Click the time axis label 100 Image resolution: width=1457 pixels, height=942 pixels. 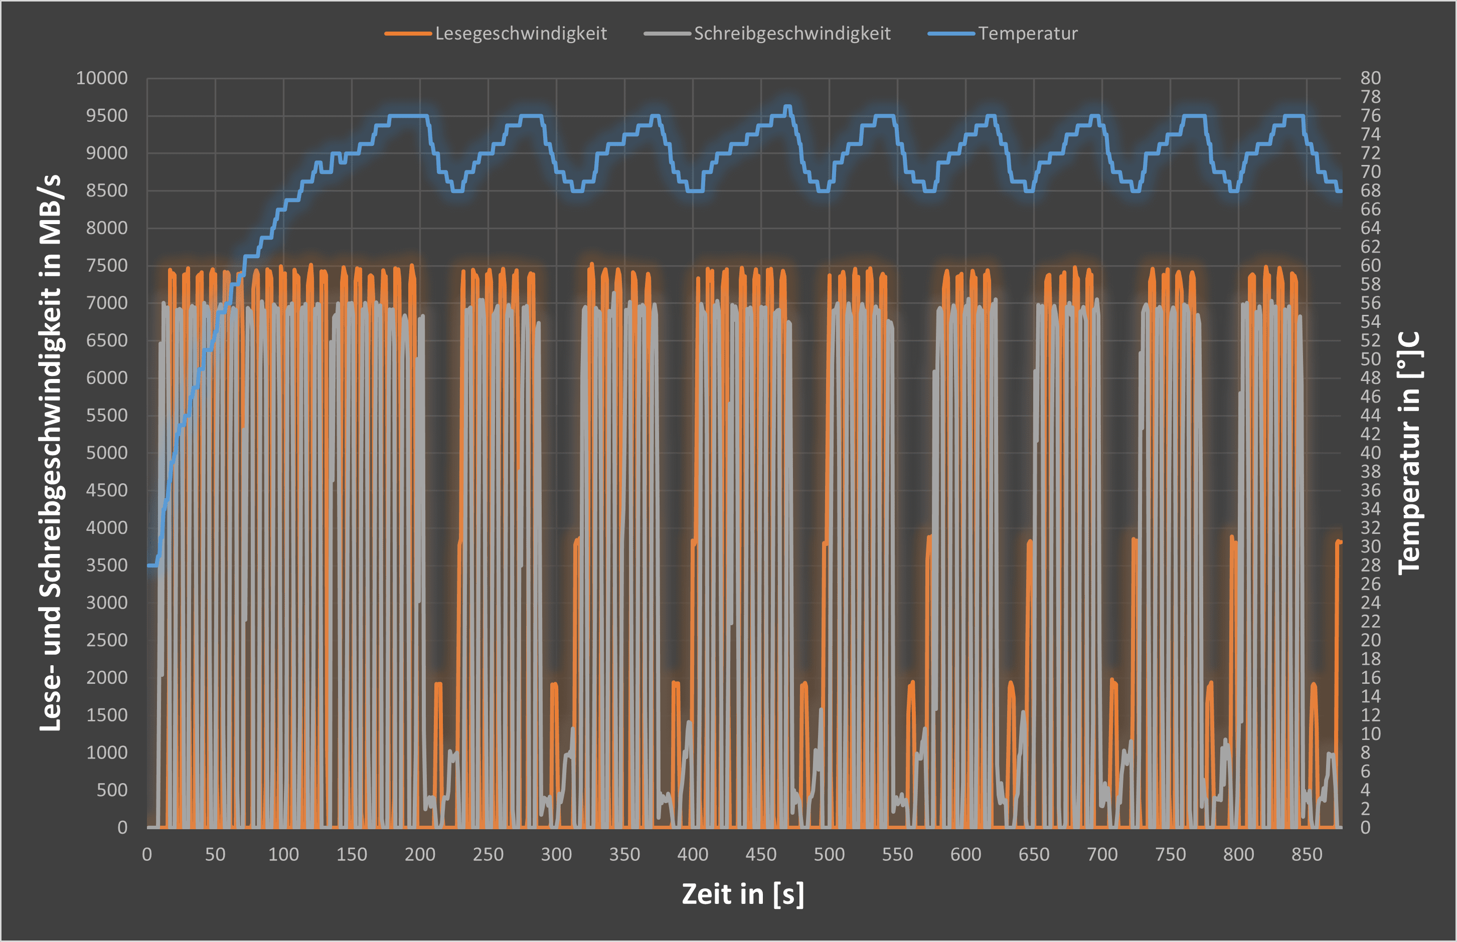(x=283, y=855)
